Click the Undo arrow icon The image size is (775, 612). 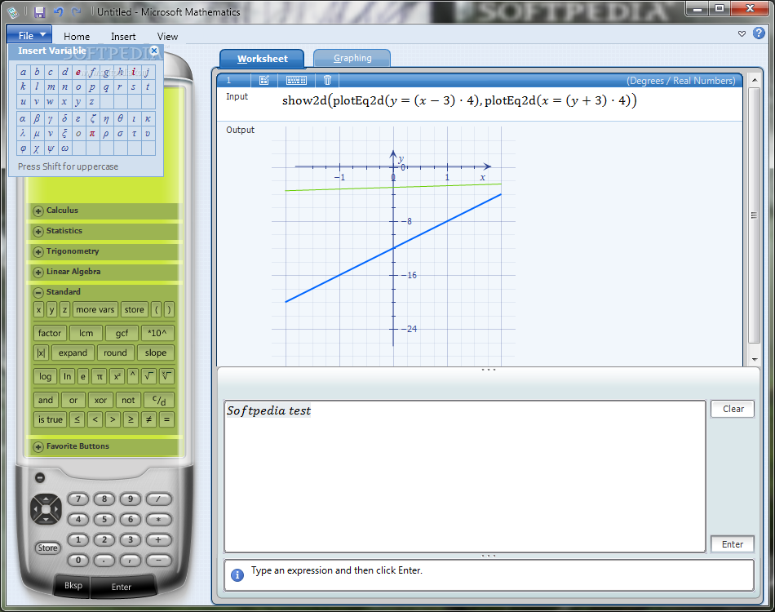tap(58, 12)
